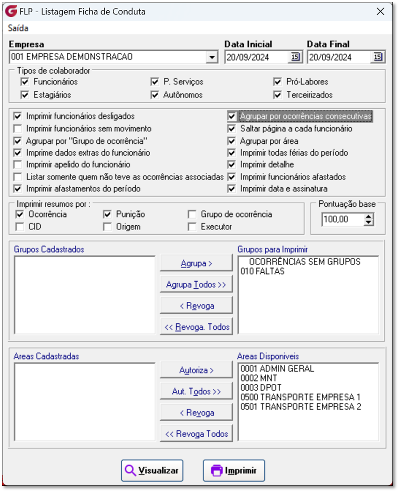Toggle the Funcionários checkbox

point(24,82)
